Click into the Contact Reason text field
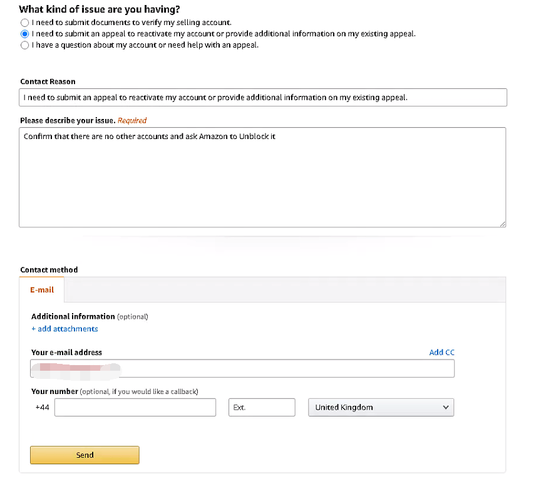This screenshot has height=491, width=541. tap(263, 98)
